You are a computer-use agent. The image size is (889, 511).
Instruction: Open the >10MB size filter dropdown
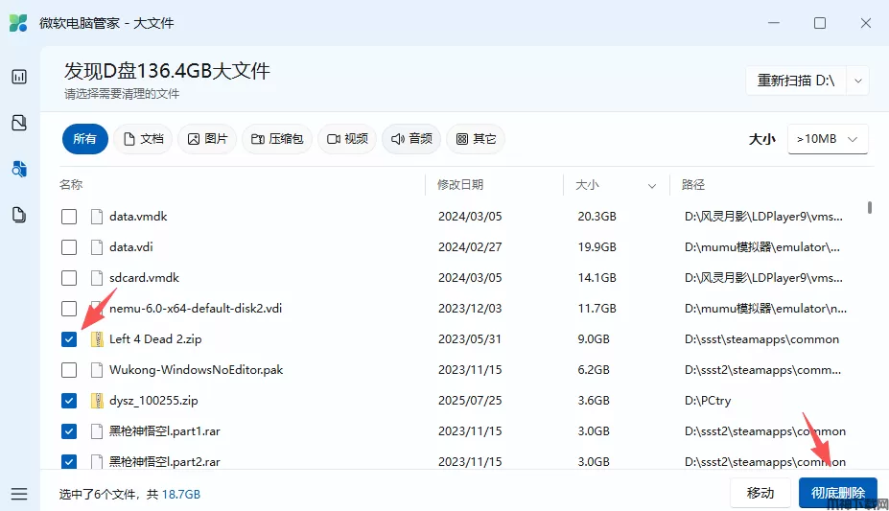(828, 139)
